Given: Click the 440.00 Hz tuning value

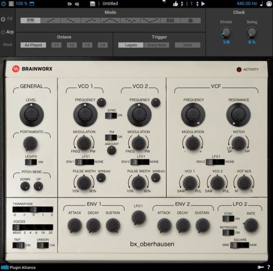Looking at the screenshot, I should coord(247,4).
